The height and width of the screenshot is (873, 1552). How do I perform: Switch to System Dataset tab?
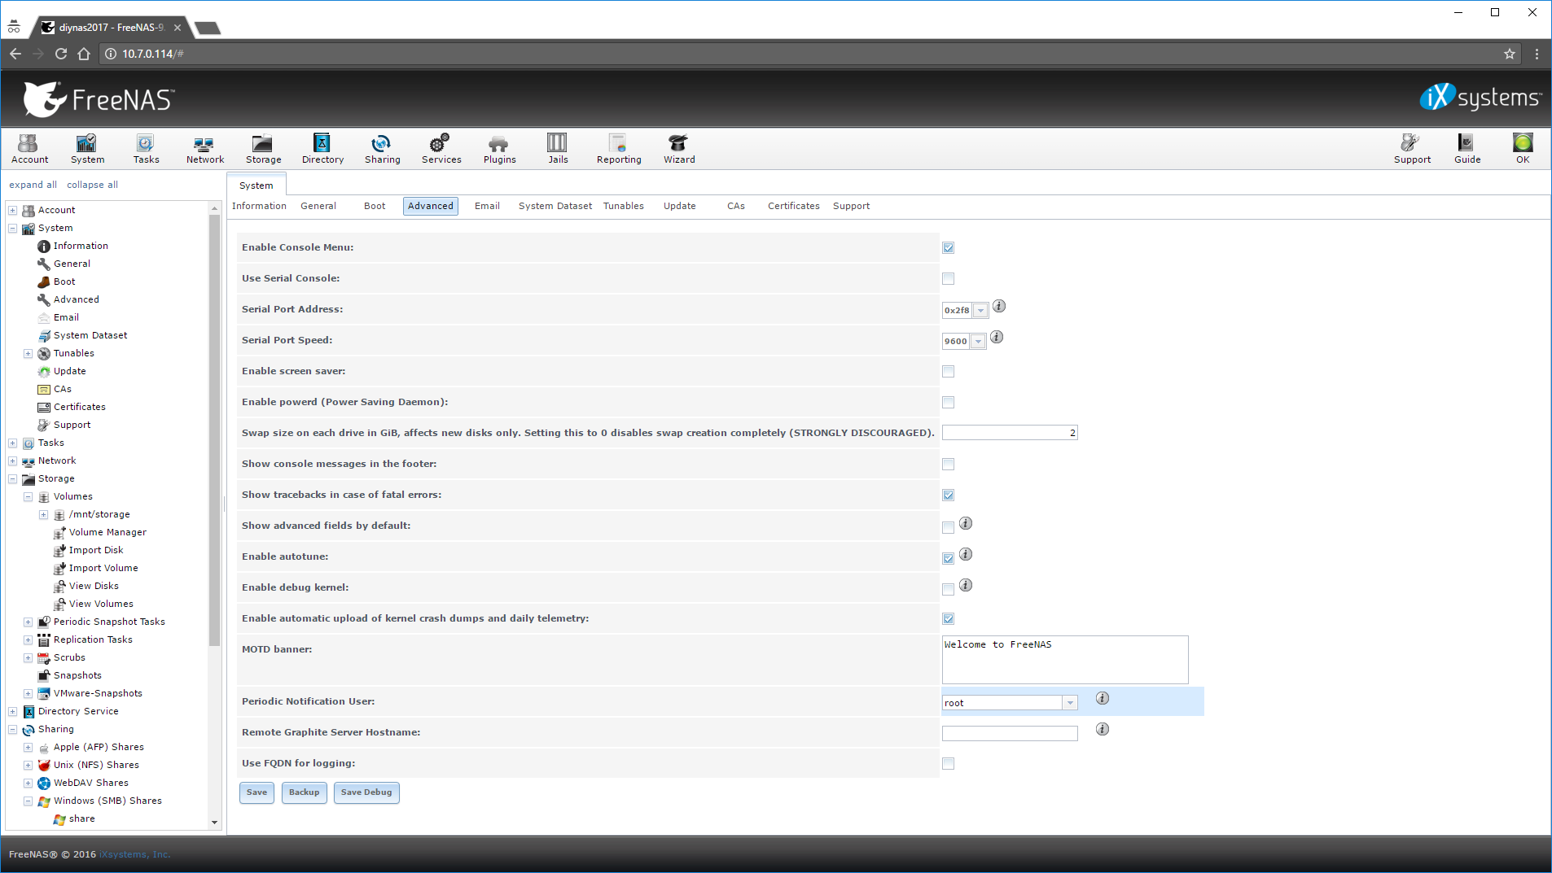coord(555,206)
